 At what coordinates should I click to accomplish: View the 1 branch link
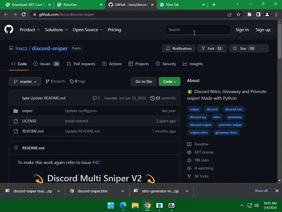(x=55, y=81)
